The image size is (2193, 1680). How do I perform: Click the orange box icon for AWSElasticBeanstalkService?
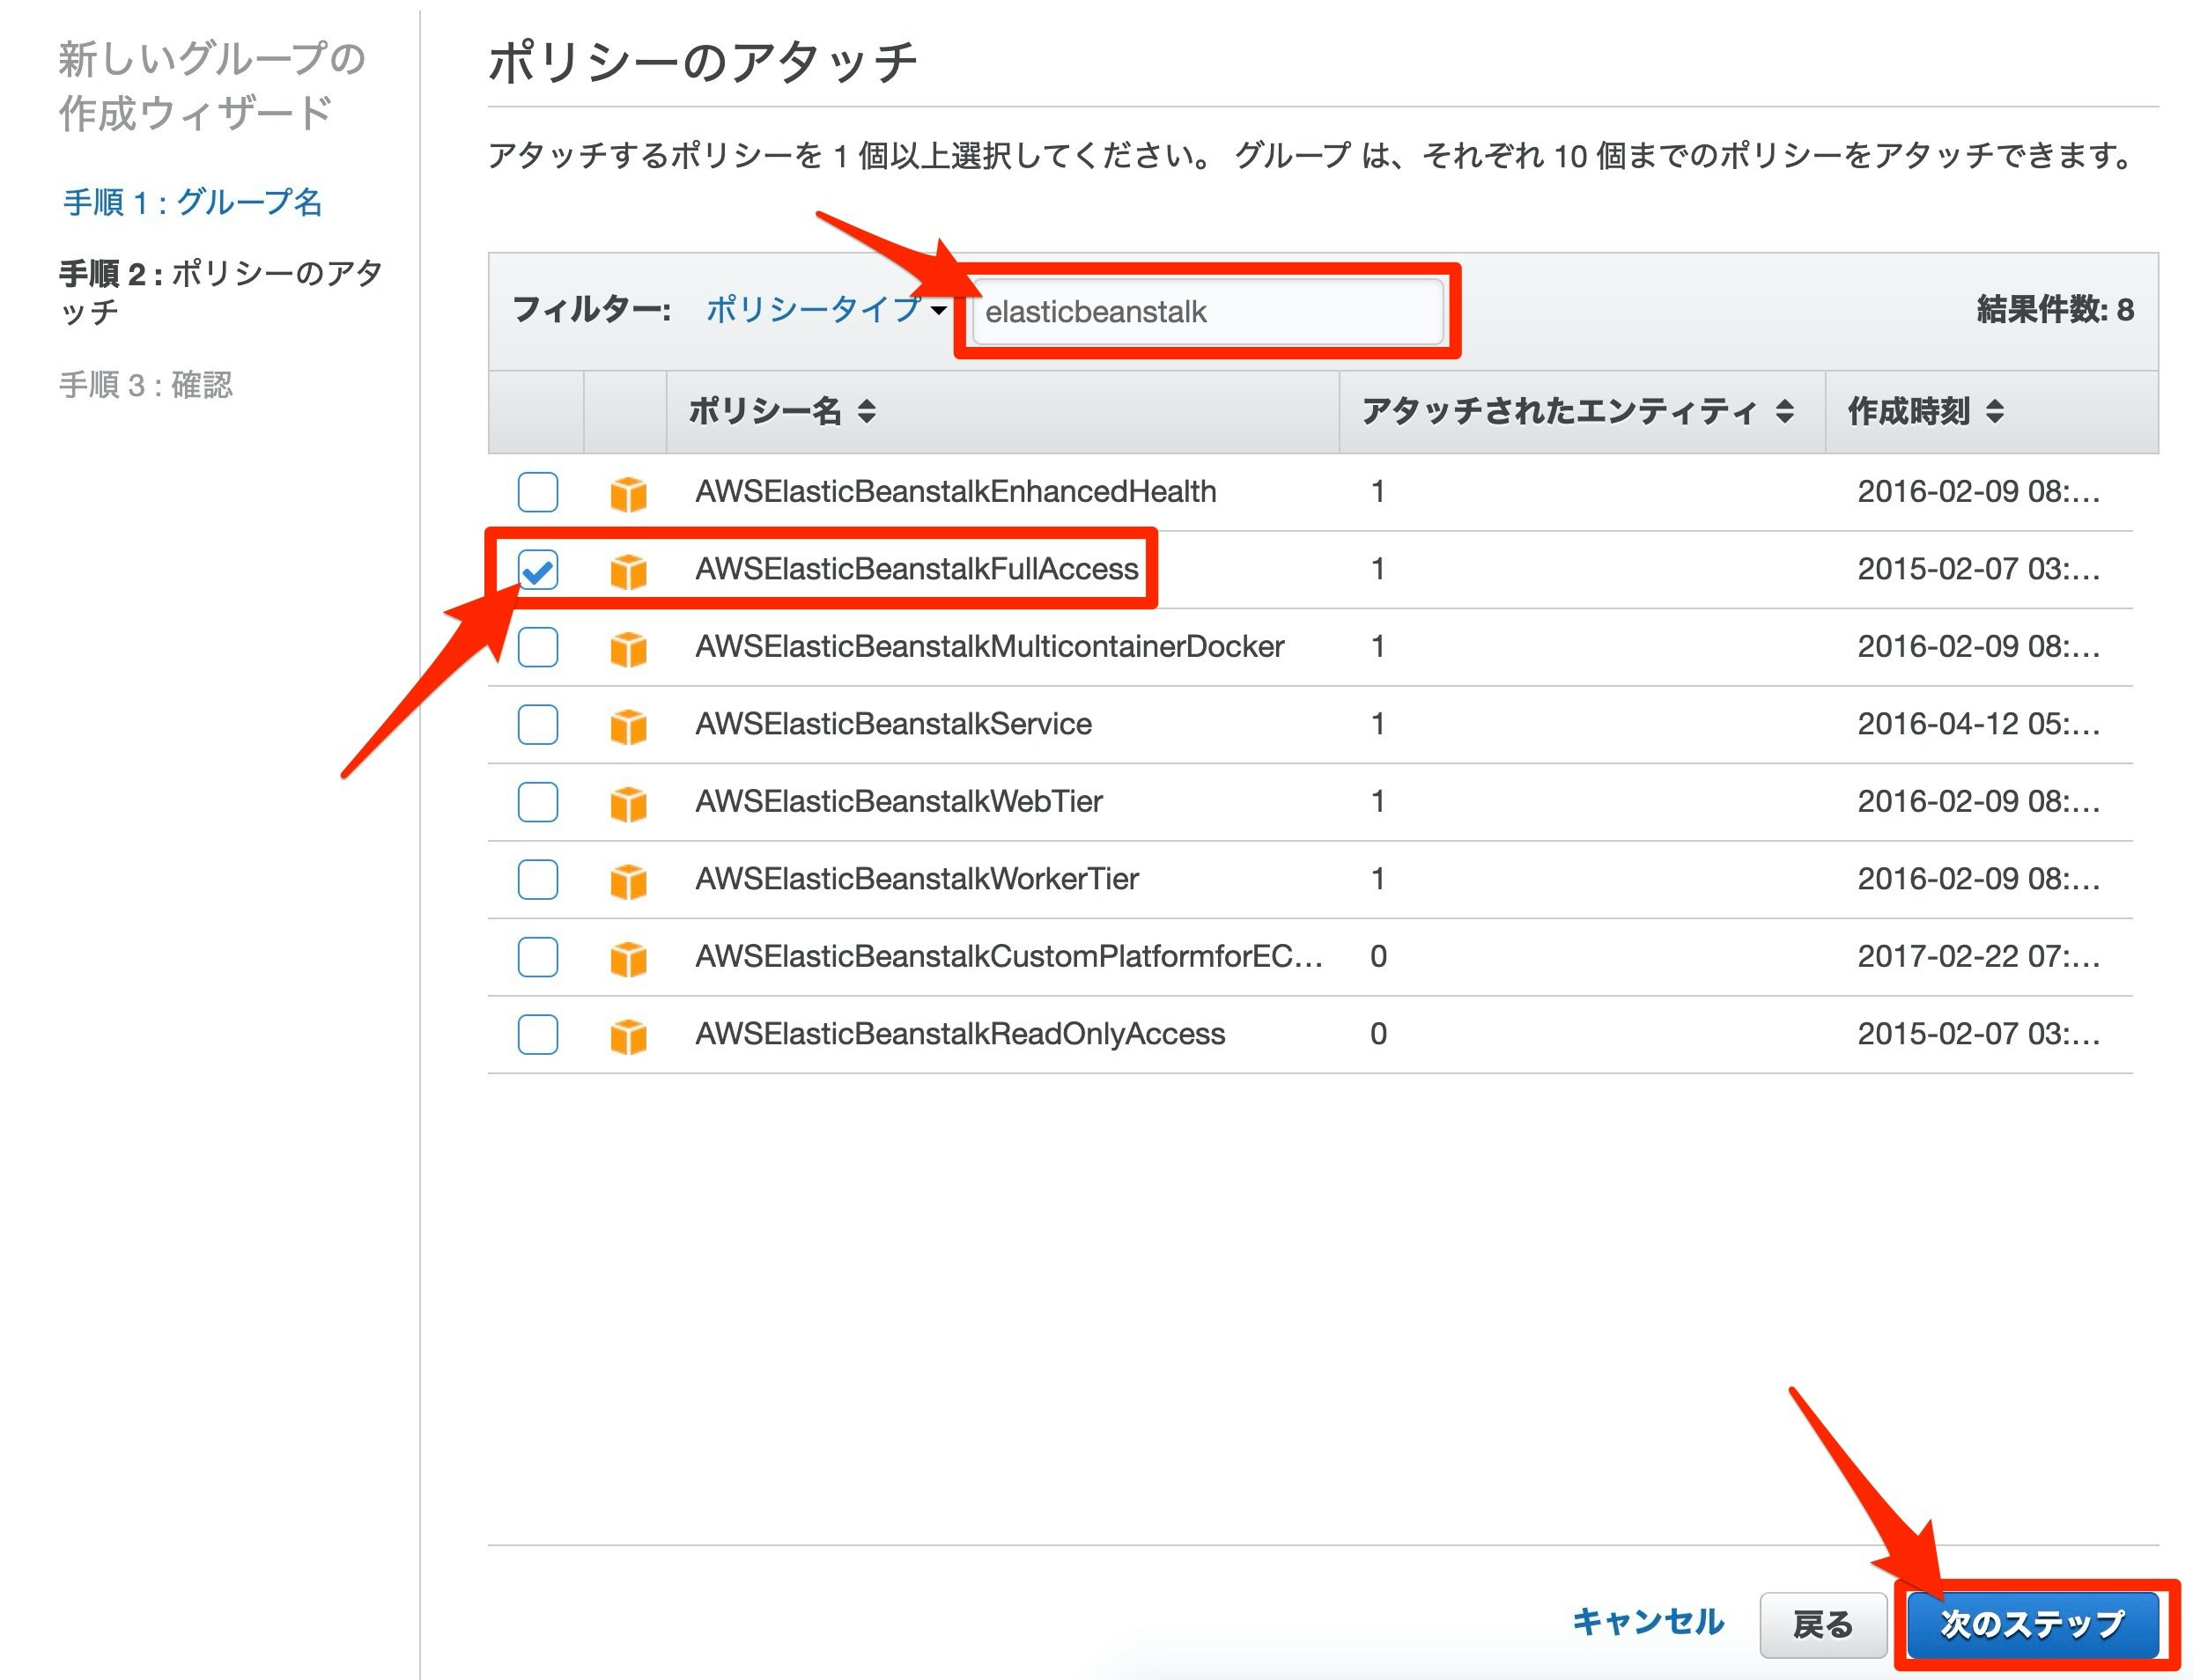click(628, 726)
